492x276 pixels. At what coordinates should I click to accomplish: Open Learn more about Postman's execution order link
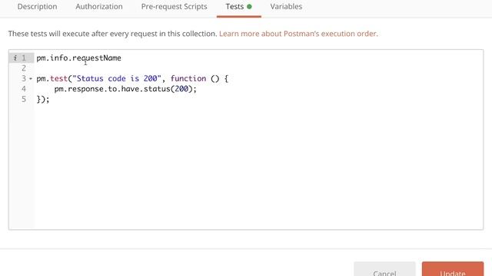click(x=298, y=34)
